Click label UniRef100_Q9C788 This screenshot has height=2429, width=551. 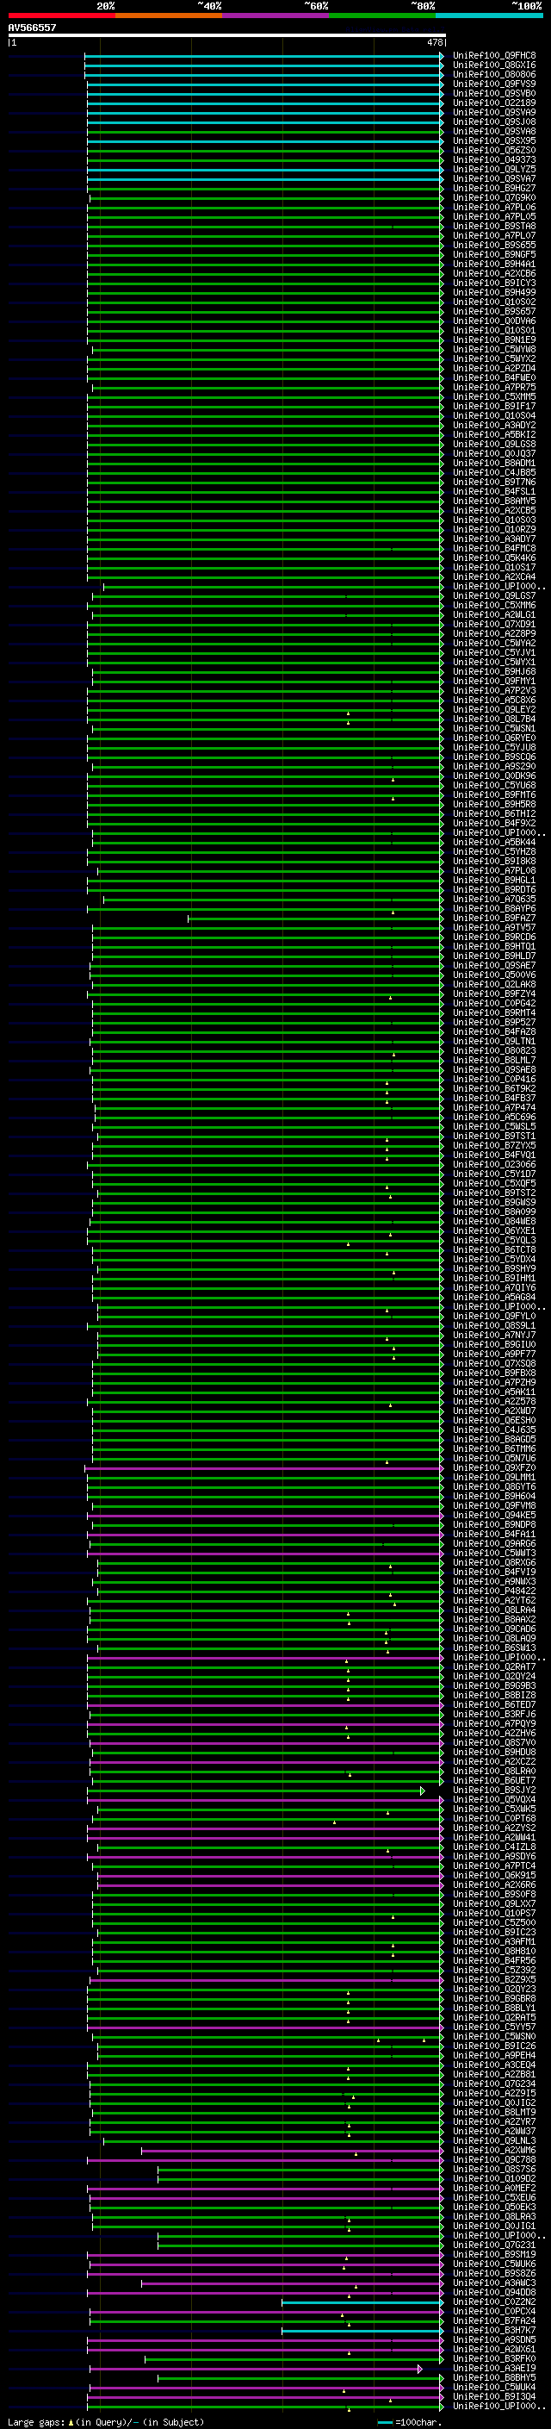coord(494,2159)
